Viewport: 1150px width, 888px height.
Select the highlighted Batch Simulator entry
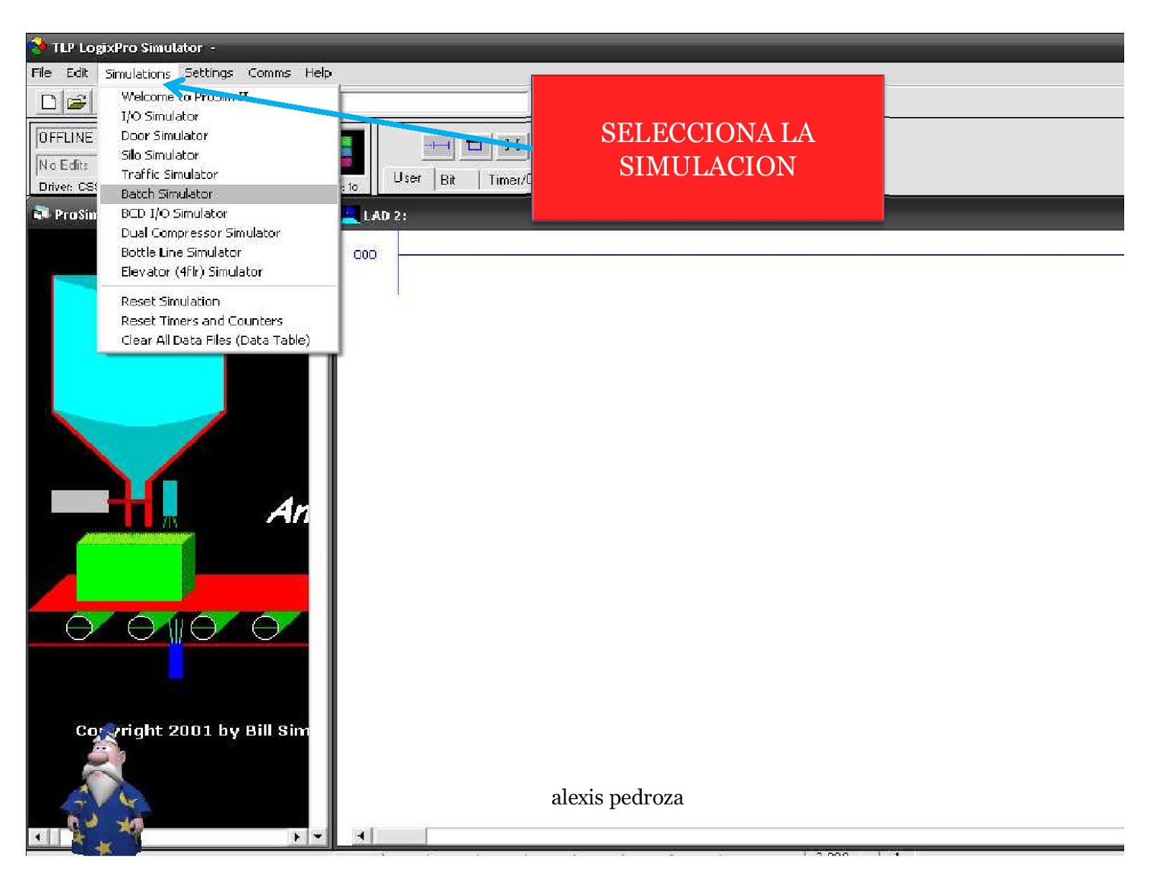coord(161,193)
